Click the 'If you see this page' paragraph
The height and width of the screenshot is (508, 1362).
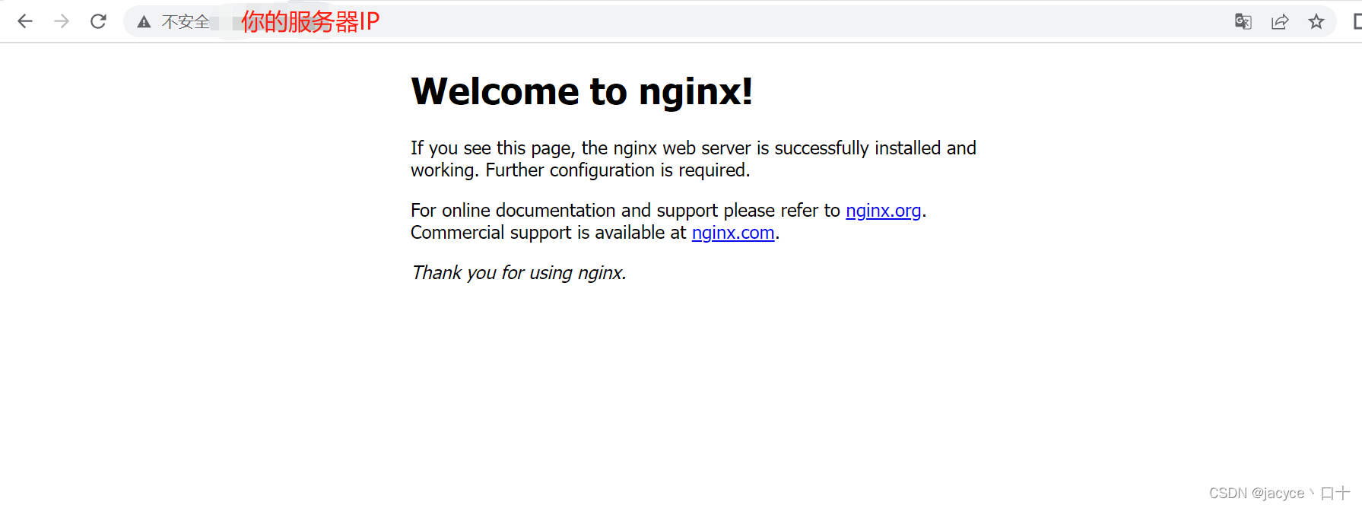[694, 159]
